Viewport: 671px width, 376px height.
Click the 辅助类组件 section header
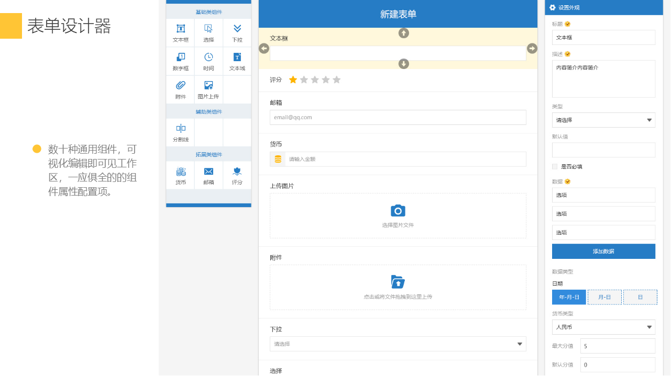[x=208, y=111]
